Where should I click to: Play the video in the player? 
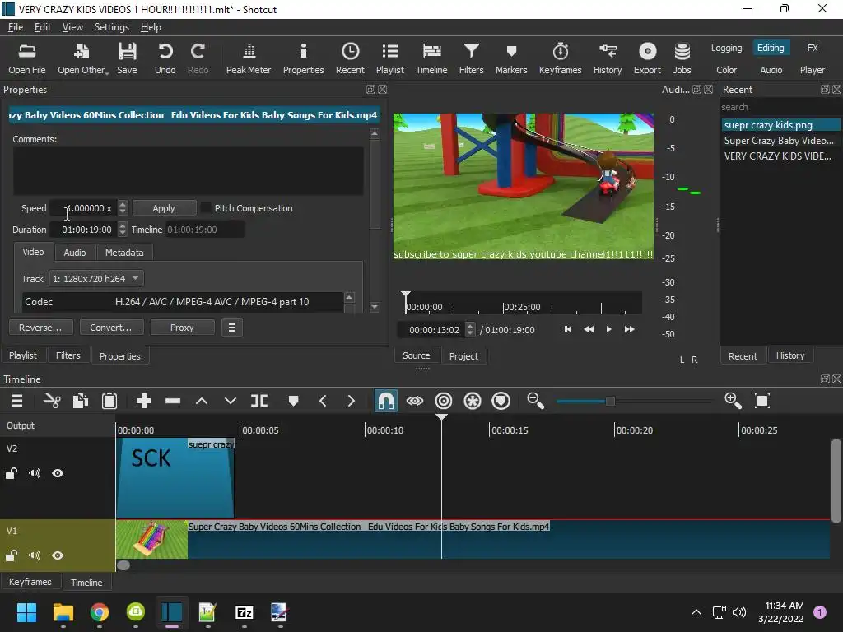tap(608, 329)
